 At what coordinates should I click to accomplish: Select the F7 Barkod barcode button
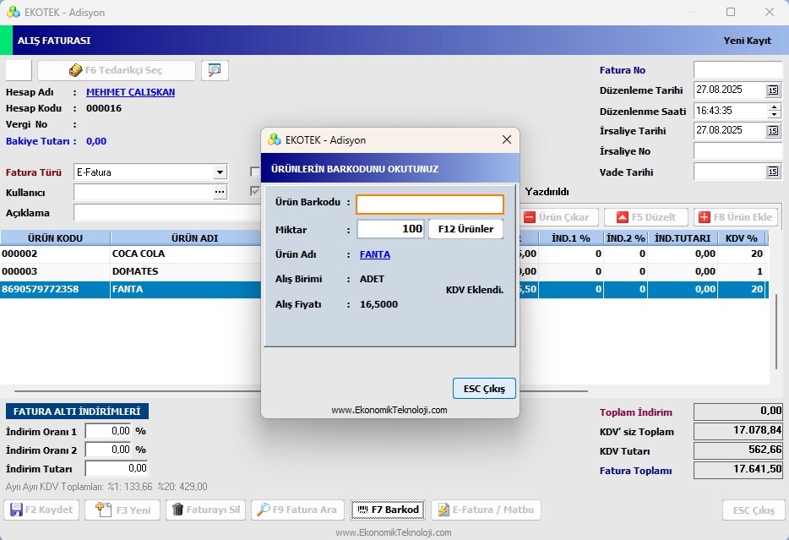pos(388,510)
